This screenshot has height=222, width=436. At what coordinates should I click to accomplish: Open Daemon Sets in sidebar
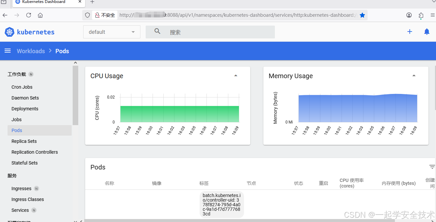(25, 98)
